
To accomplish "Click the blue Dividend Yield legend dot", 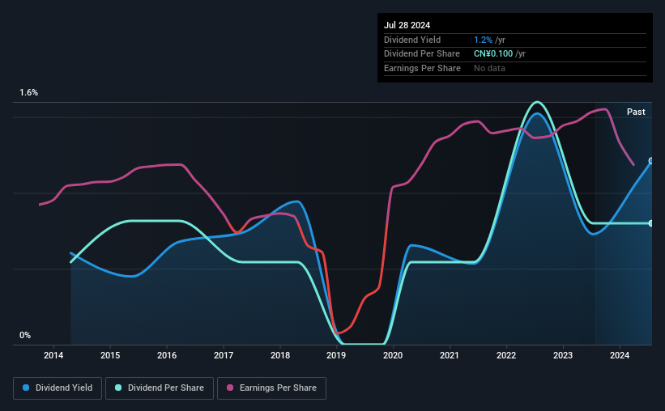I will point(26,388).
